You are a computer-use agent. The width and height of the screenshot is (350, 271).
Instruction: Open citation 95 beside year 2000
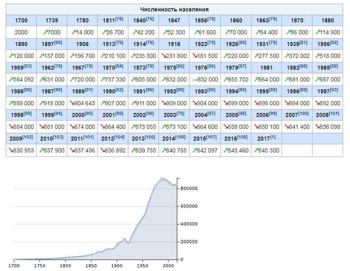coord(88,113)
